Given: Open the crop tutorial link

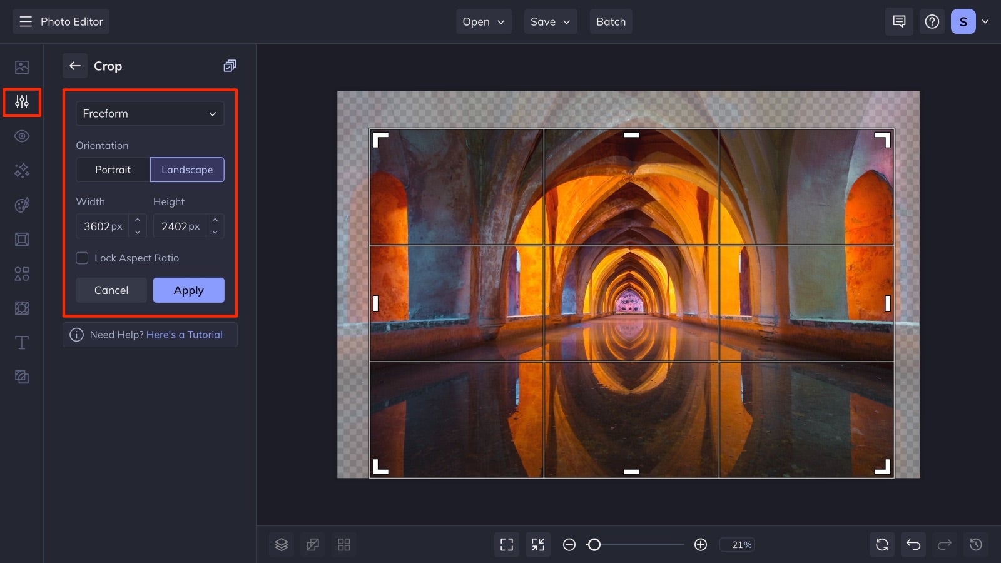Looking at the screenshot, I should pyautogui.click(x=184, y=335).
